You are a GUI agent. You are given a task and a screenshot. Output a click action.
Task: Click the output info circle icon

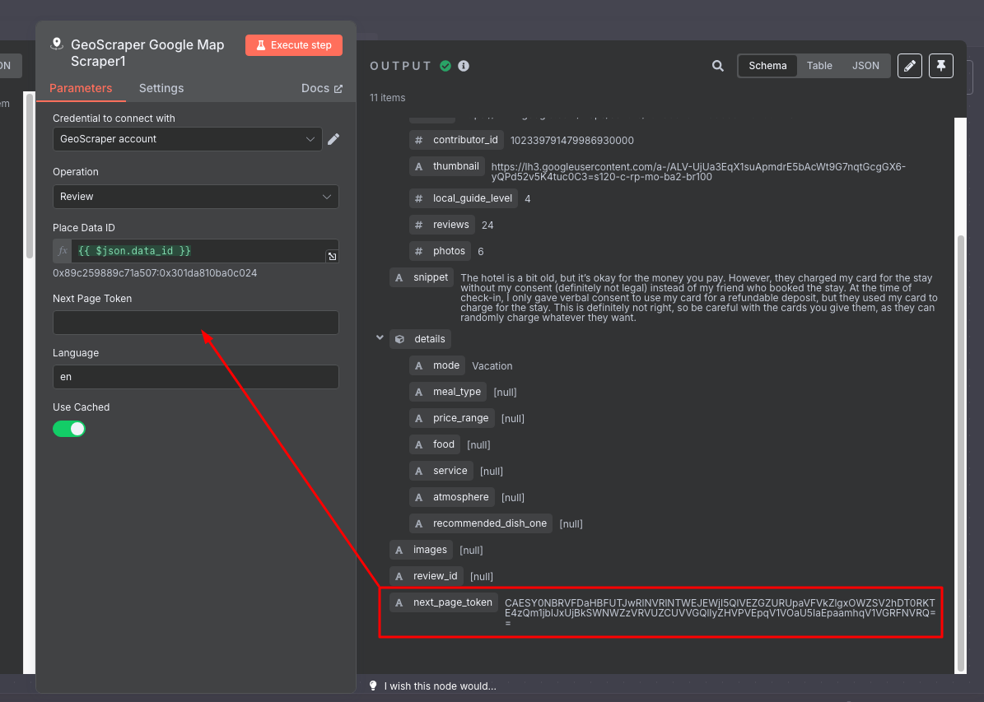click(x=464, y=66)
